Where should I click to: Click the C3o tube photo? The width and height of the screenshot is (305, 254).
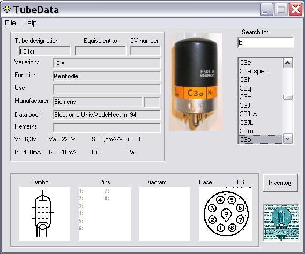click(x=196, y=81)
